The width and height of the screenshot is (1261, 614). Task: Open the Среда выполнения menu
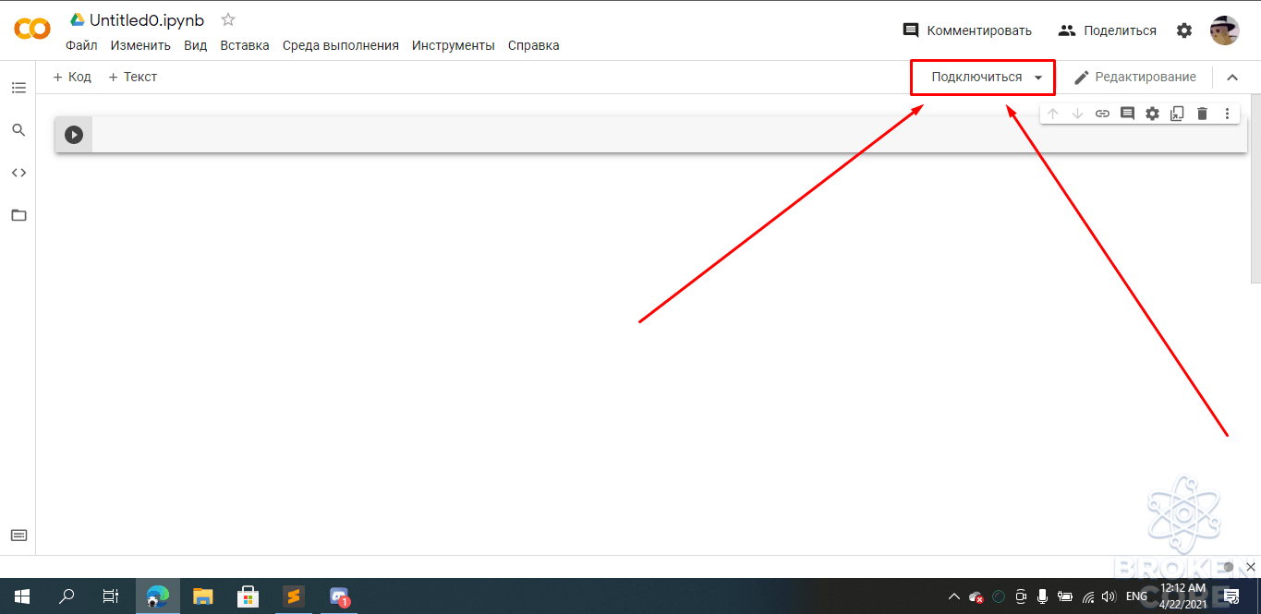point(341,45)
